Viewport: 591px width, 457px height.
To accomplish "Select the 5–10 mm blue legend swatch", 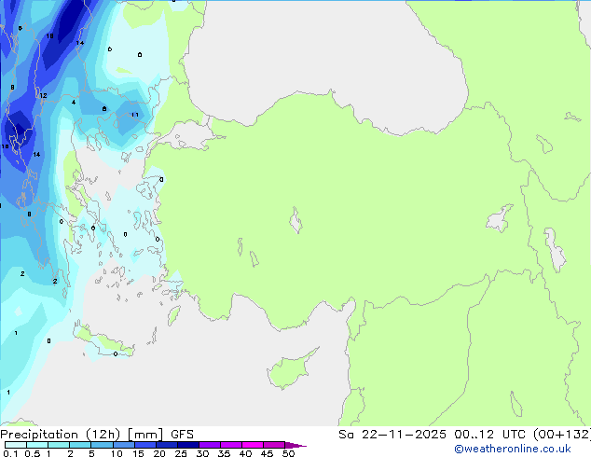I will tap(102, 445).
